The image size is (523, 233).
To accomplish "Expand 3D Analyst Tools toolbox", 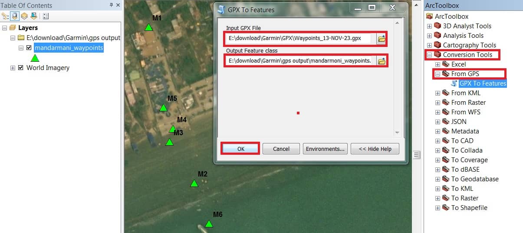I will coord(430,26).
